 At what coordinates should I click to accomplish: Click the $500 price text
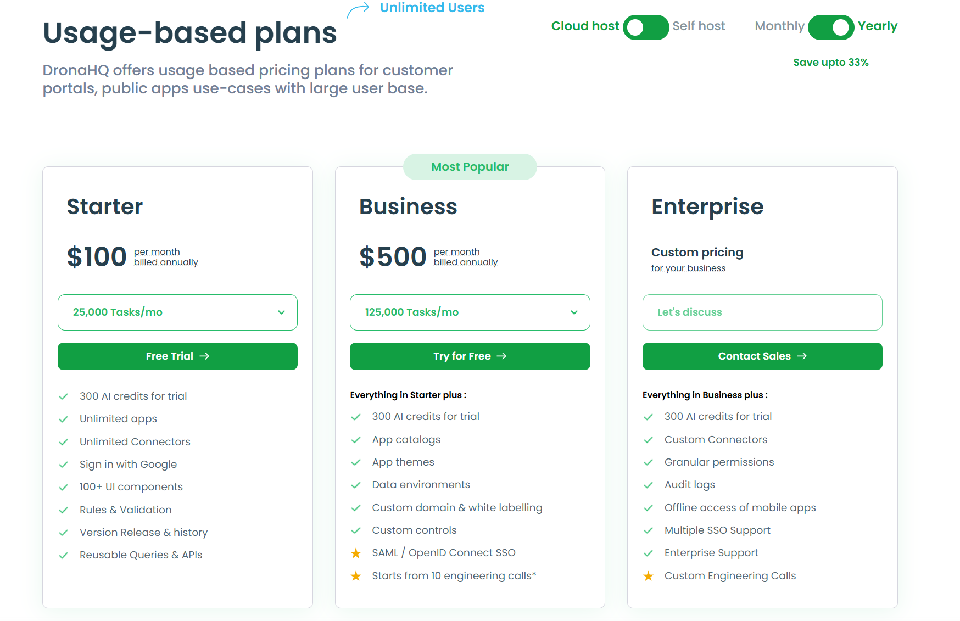[393, 257]
